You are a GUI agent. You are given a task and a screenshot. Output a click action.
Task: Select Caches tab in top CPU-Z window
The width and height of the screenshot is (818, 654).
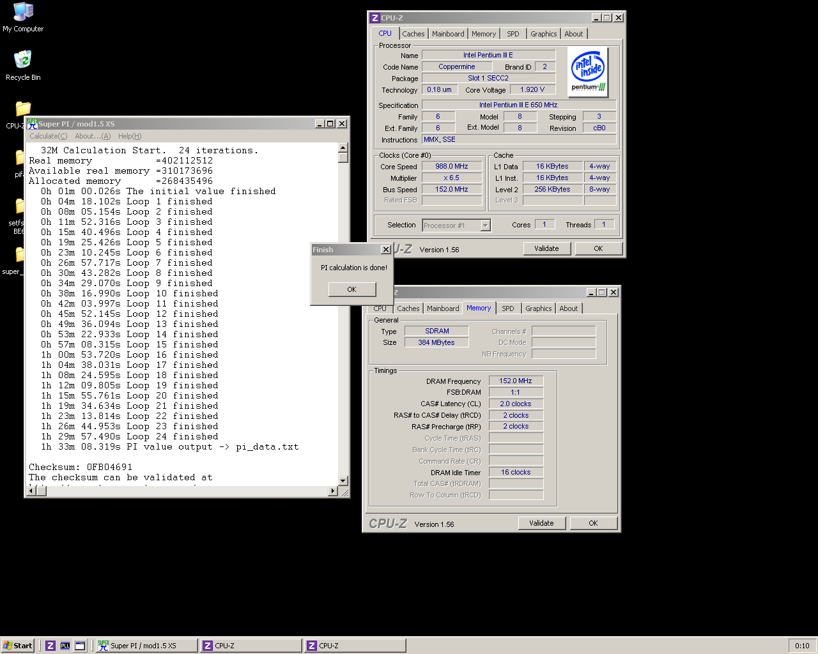[413, 34]
